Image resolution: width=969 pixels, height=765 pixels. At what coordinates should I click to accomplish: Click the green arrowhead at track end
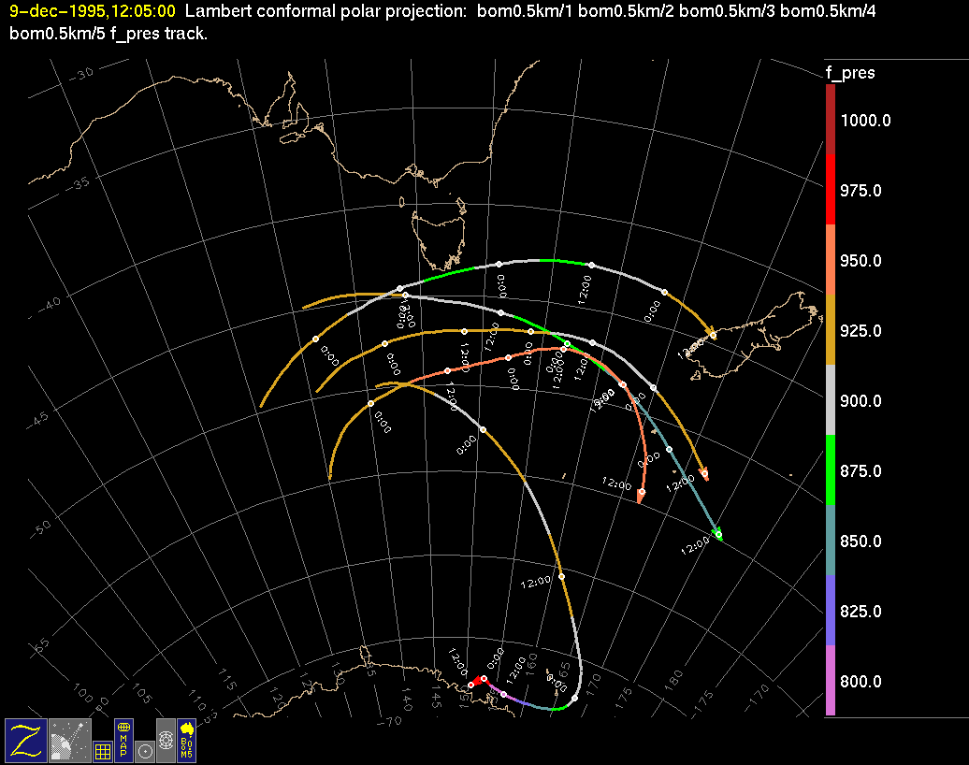718,535
